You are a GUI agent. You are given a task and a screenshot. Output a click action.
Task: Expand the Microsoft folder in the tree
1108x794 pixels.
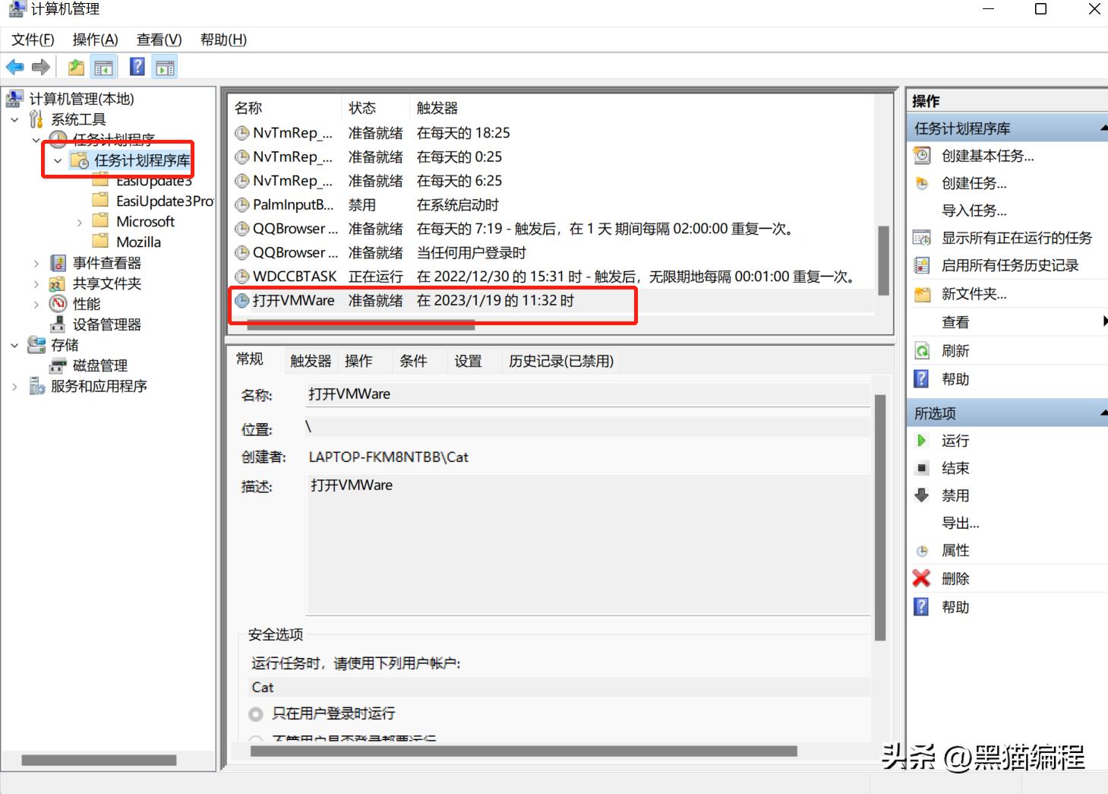click(x=80, y=221)
